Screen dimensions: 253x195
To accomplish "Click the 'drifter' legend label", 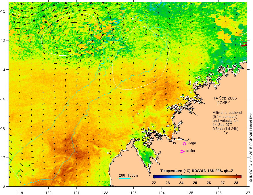I will pos(191,151).
